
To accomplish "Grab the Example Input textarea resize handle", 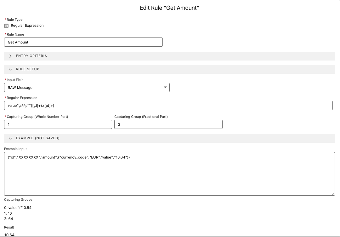I will point(333,194).
